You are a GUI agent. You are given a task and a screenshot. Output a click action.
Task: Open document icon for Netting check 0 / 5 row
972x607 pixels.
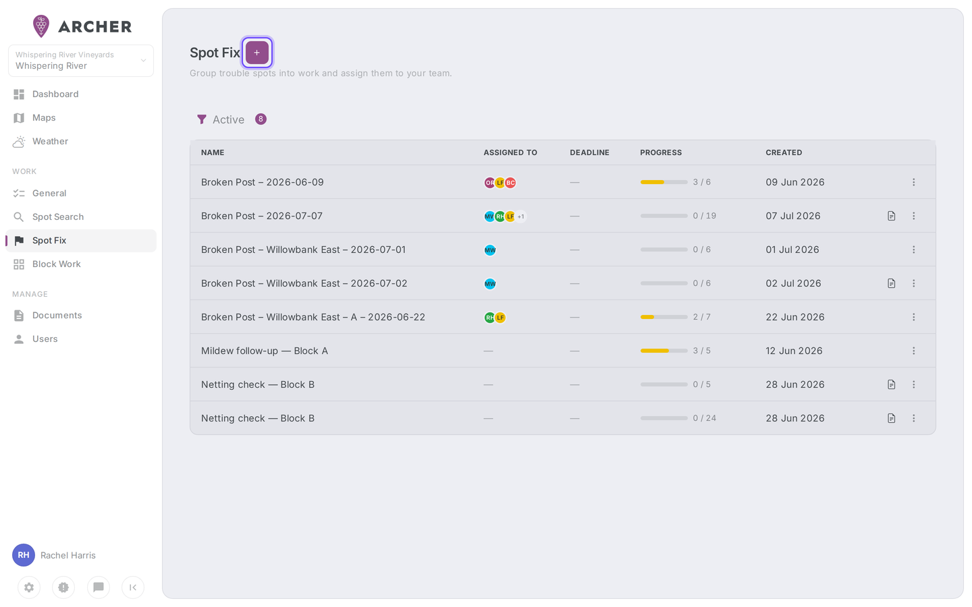click(892, 384)
